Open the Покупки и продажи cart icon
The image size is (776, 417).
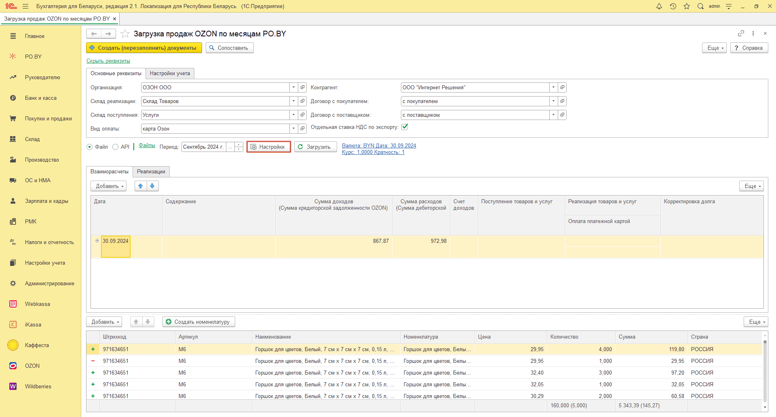(x=13, y=118)
